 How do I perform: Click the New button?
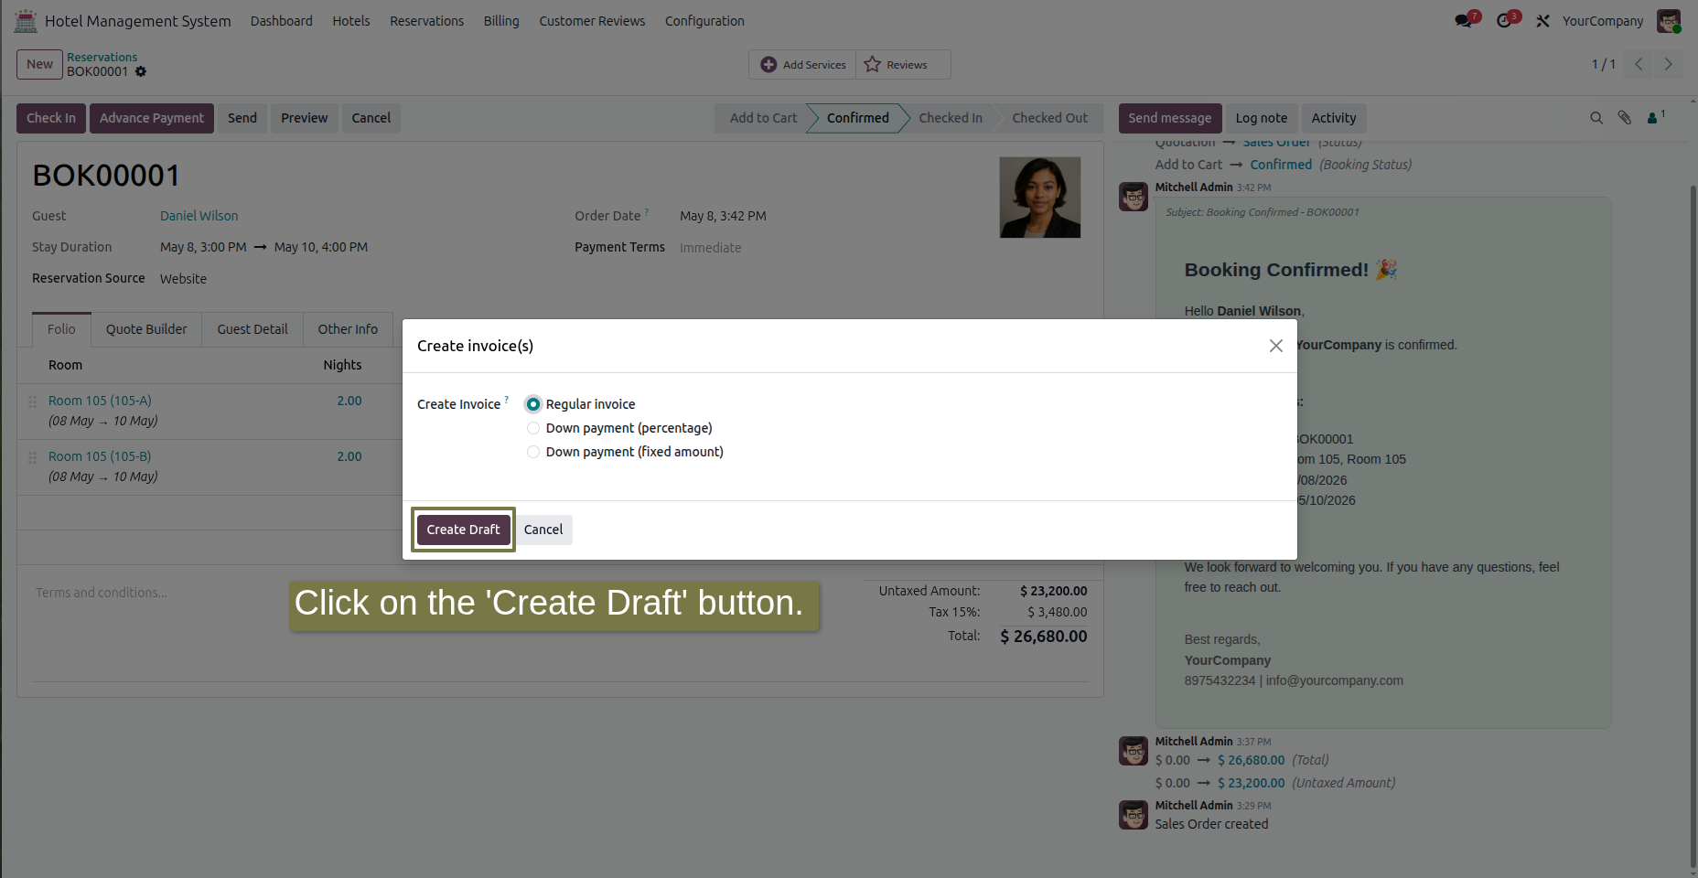[x=39, y=64]
